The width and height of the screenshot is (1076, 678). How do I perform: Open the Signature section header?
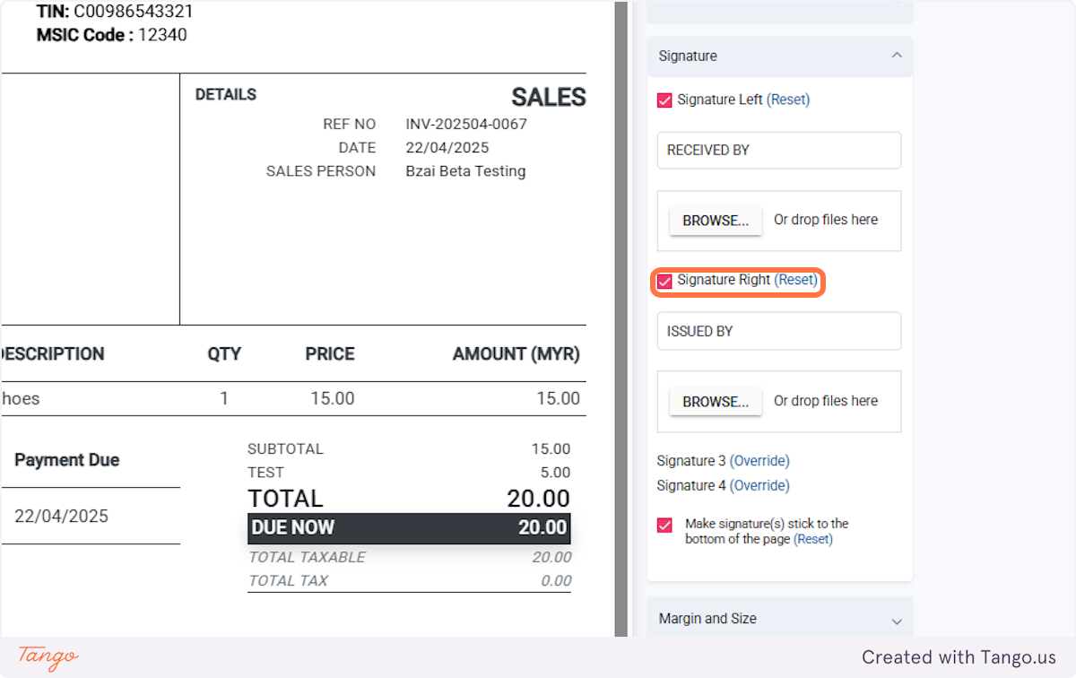tap(779, 56)
